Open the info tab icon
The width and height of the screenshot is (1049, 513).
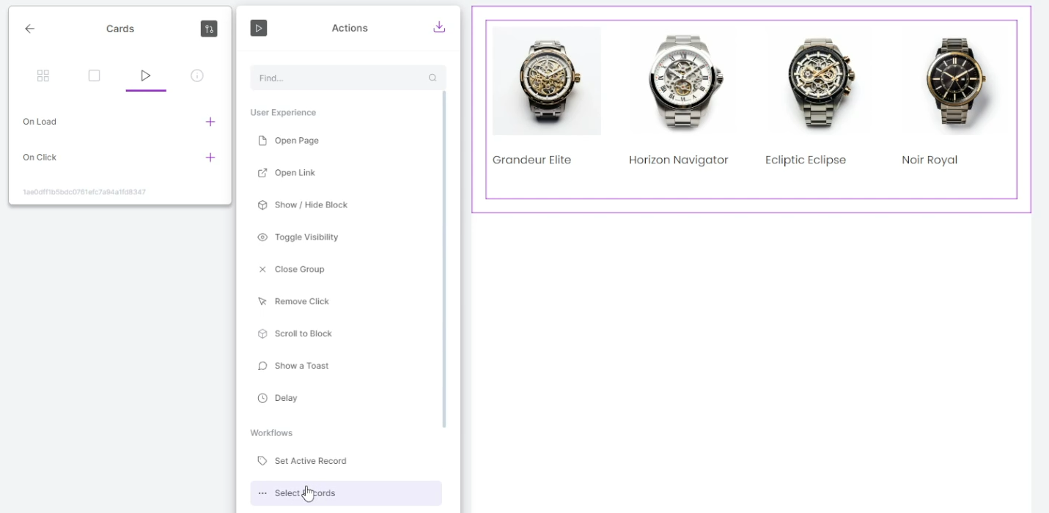(x=197, y=75)
